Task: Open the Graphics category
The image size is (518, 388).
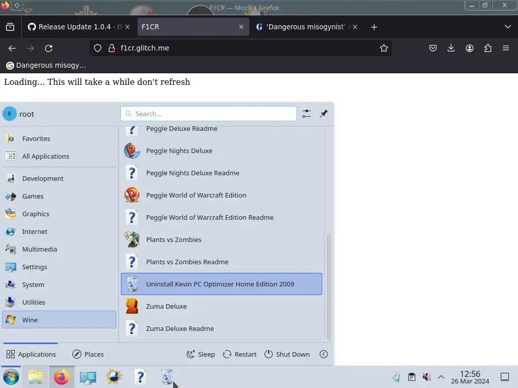Action: coord(59,214)
